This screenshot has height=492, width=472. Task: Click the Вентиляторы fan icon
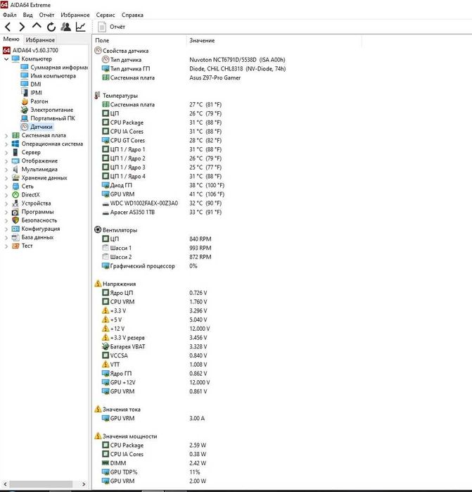(98, 229)
